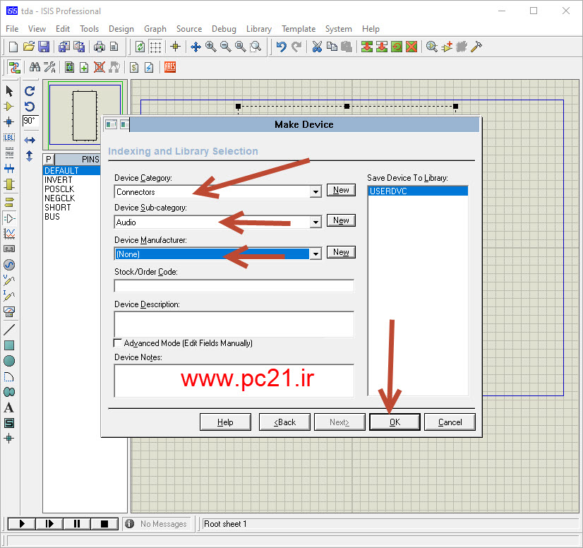Click the Stop simulation button
The image size is (583, 548).
pos(104,524)
